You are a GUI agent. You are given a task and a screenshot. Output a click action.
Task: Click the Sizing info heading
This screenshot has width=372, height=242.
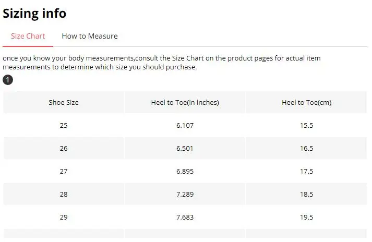[x=34, y=13]
